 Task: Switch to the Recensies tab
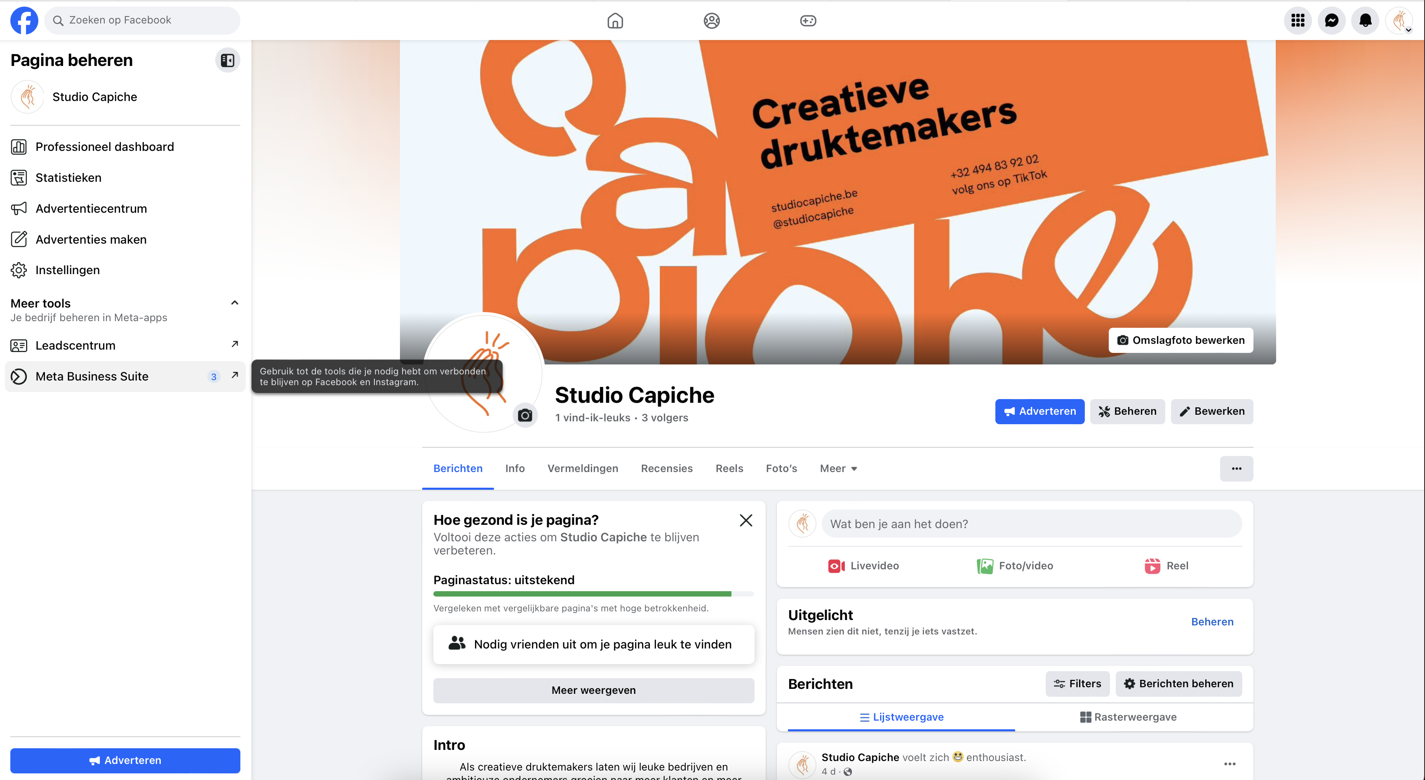click(667, 469)
